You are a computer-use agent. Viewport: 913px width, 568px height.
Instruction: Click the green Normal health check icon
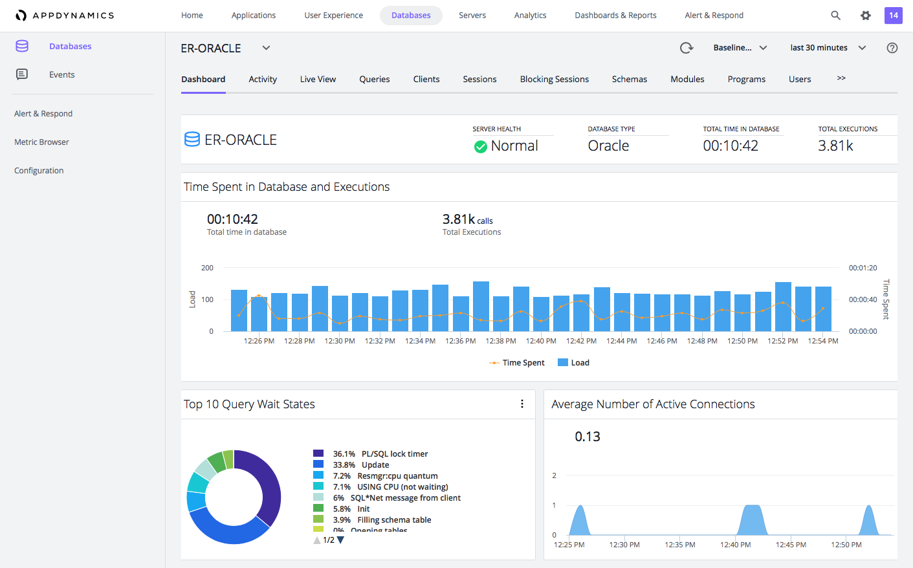(481, 147)
